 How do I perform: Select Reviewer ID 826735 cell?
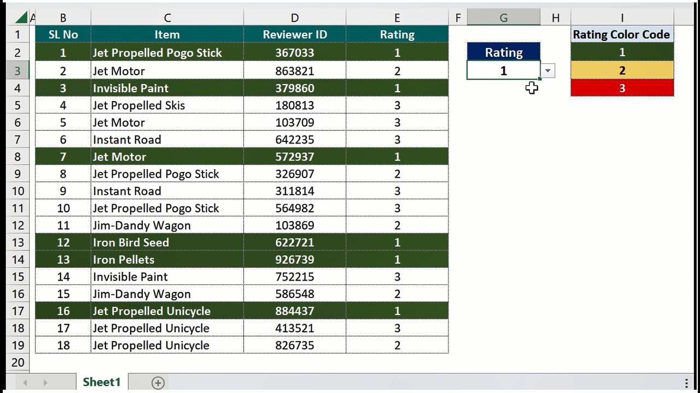point(295,345)
